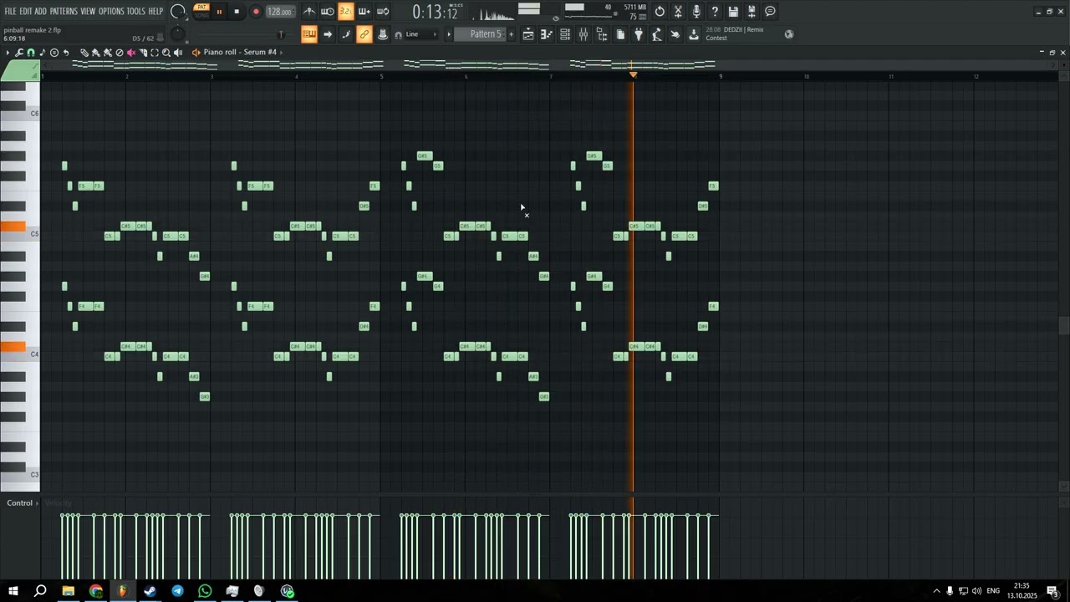This screenshot has height=602, width=1070.
Task: Toggle auto scrolling arrow button
Action: click(328, 34)
